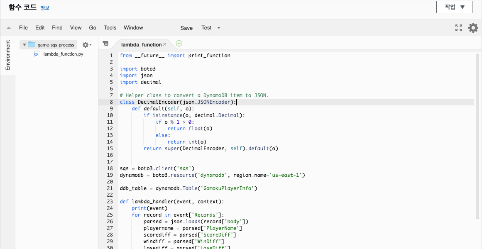Image resolution: width=482 pixels, height=249 pixels.
Task: Click the 'return int(o)' line
Action: [x=186, y=142]
